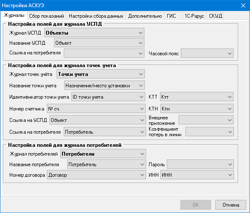The image size is (250, 213).
Task: Expand the Часовой пояс dropdown
Action: click(x=207, y=53)
